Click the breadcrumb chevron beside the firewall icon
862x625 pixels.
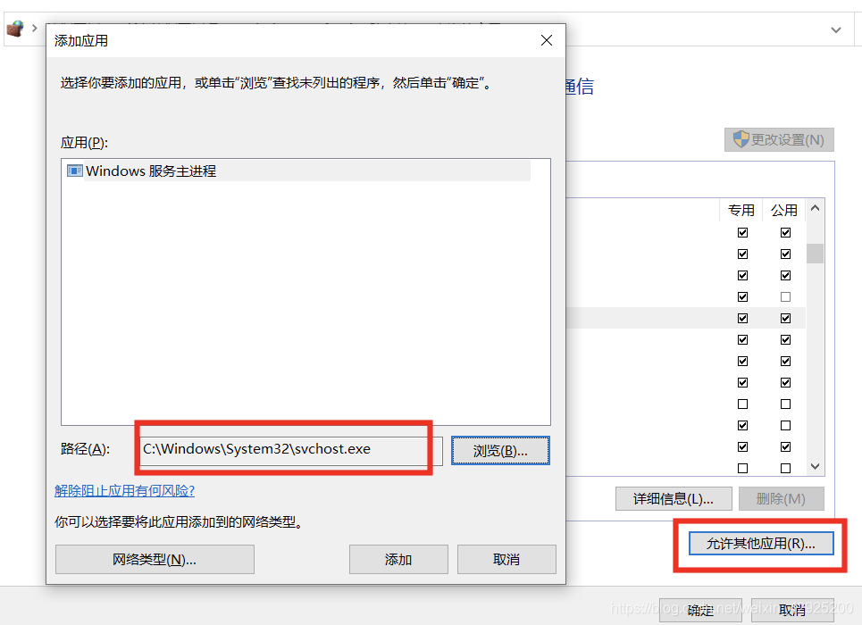35,28
